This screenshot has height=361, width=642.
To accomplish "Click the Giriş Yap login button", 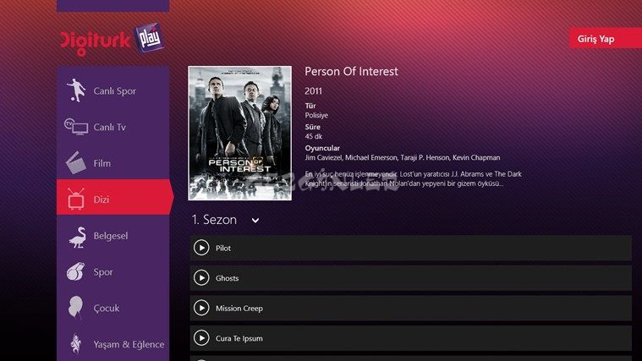I will (x=606, y=39).
